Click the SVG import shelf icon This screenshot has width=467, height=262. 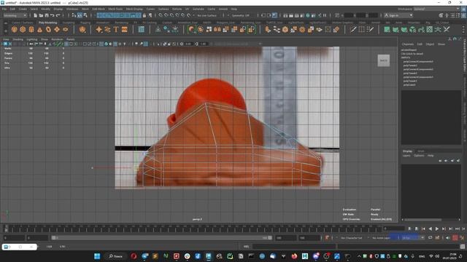tap(125, 29)
